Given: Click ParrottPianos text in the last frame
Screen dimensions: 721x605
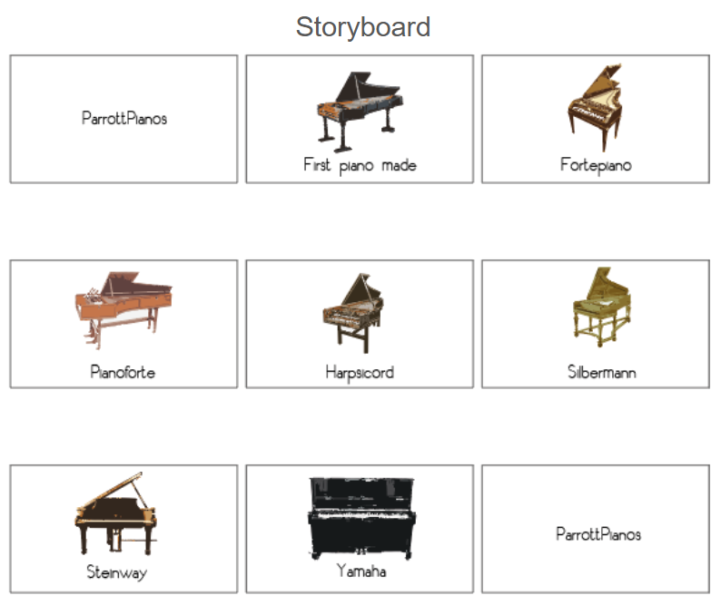Looking at the screenshot, I should (598, 534).
